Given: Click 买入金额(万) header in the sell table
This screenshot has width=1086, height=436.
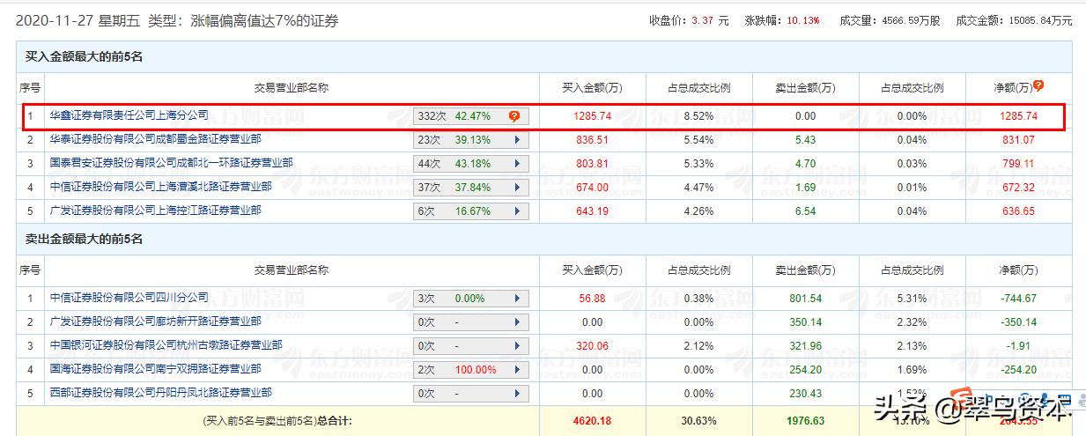Looking at the screenshot, I should (x=592, y=270).
